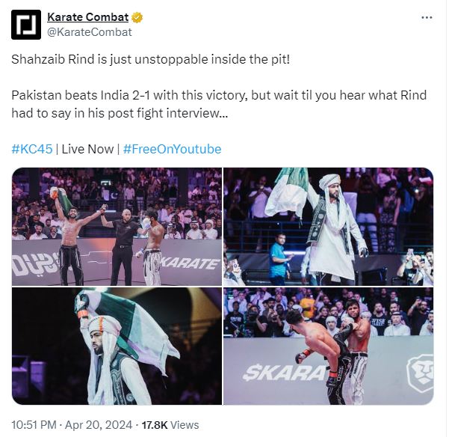The height and width of the screenshot is (437, 449).
Task: Open photo of fighter walking in white robe
Action: 328,227
